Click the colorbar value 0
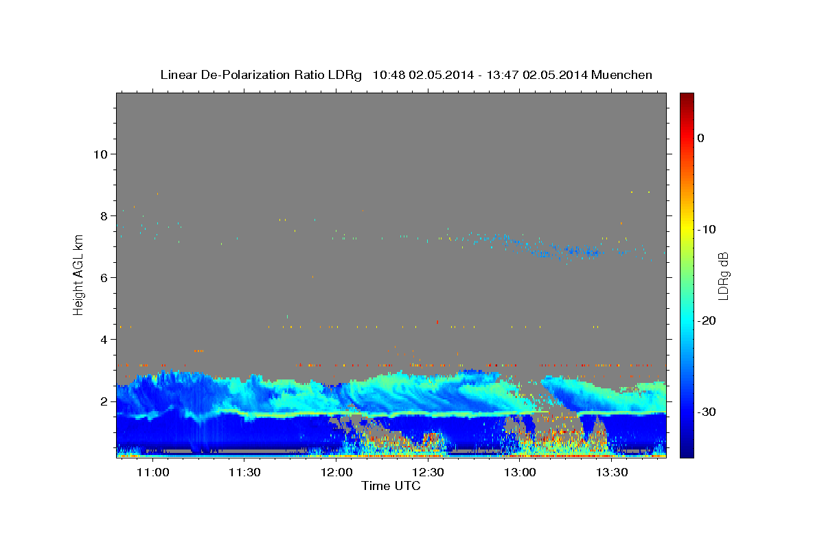824x549 pixels. point(700,138)
